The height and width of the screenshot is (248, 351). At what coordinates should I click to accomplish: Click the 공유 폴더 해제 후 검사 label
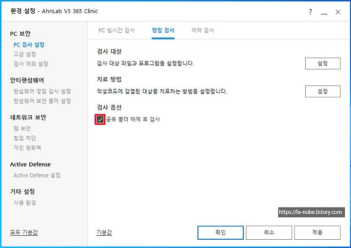pos(133,119)
